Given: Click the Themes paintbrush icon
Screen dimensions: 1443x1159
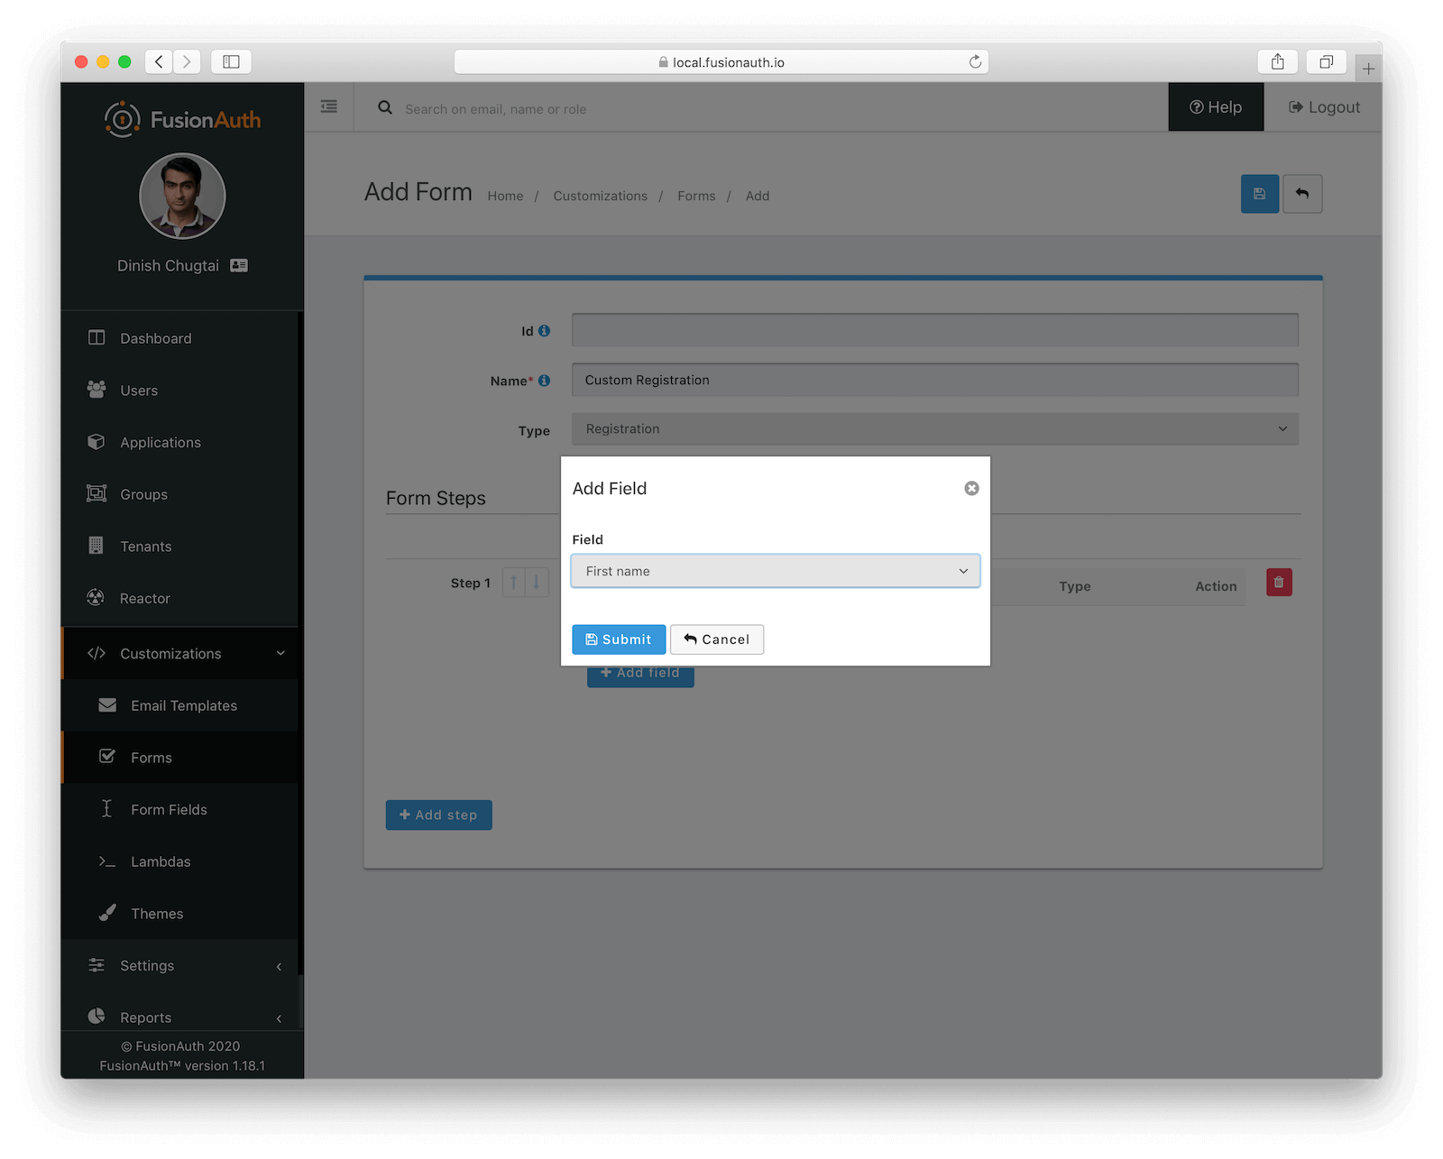Looking at the screenshot, I should coord(107,912).
